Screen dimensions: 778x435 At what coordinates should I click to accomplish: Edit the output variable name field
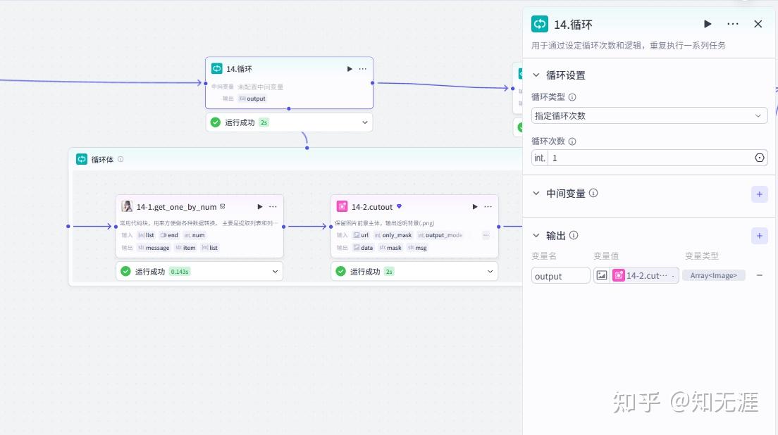561,275
